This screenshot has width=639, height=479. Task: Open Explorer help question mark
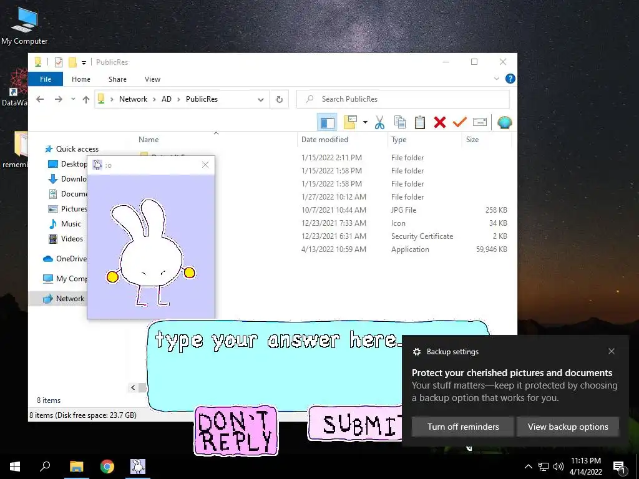[x=510, y=79]
